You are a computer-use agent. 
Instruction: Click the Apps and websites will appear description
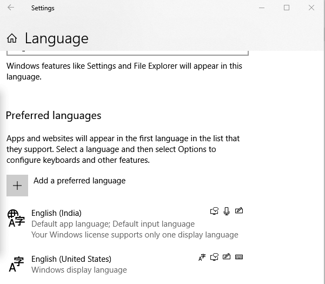[x=123, y=149]
